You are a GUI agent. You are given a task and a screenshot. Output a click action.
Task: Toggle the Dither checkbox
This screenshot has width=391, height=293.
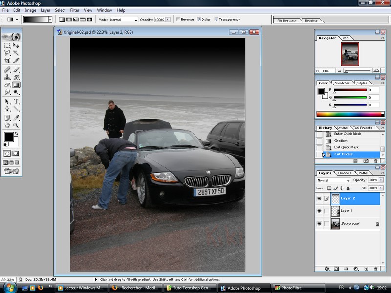point(199,19)
